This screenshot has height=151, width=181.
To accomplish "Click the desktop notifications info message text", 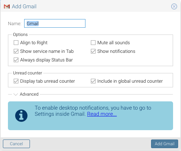I will pos(93,111).
